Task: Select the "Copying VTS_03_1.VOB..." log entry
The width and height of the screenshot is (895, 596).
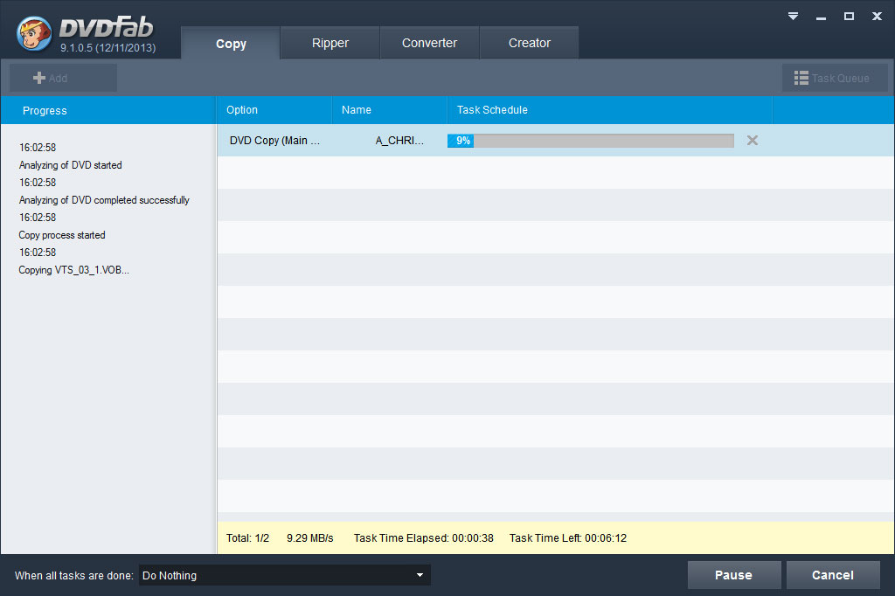Action: pos(73,270)
